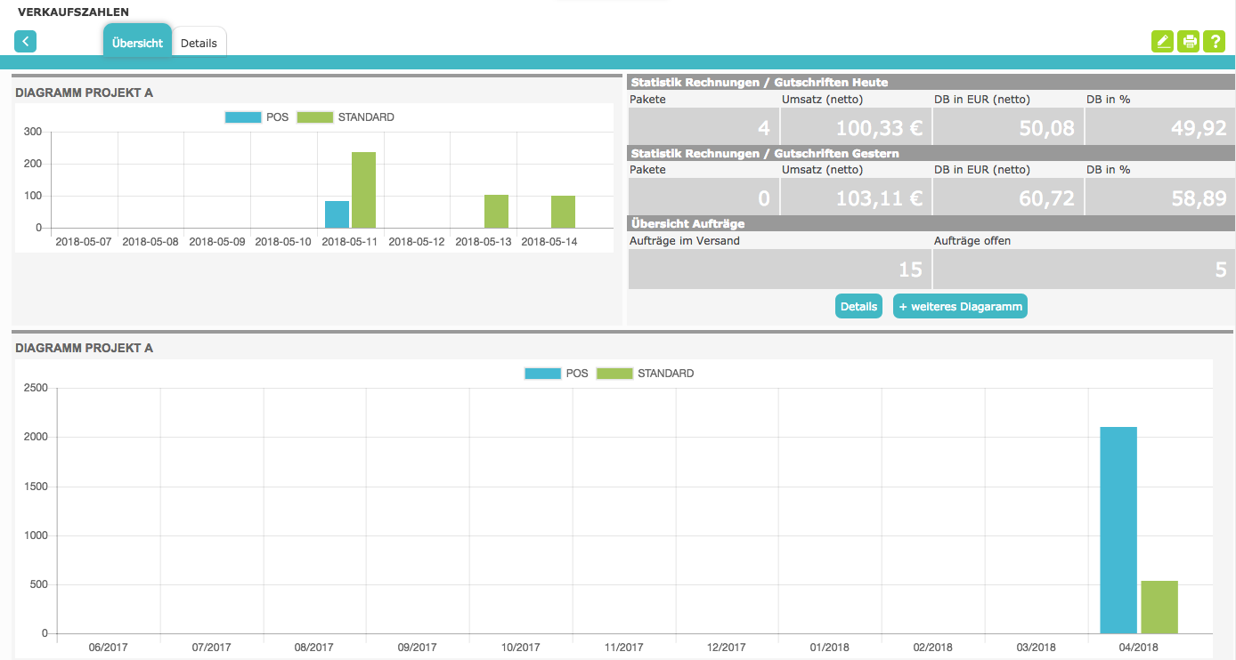Viewport: 1236px width, 660px height.
Task: Click the back arrow icon
Action: pyautogui.click(x=25, y=42)
